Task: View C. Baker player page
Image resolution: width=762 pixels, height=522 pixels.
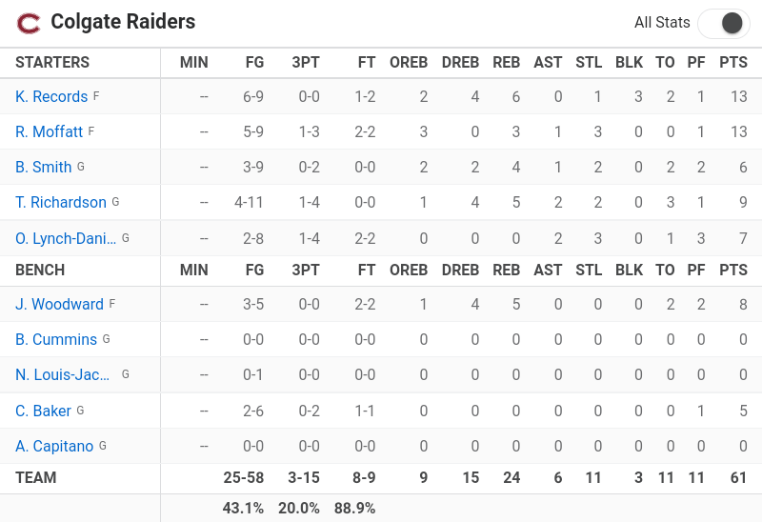Action: [43, 411]
